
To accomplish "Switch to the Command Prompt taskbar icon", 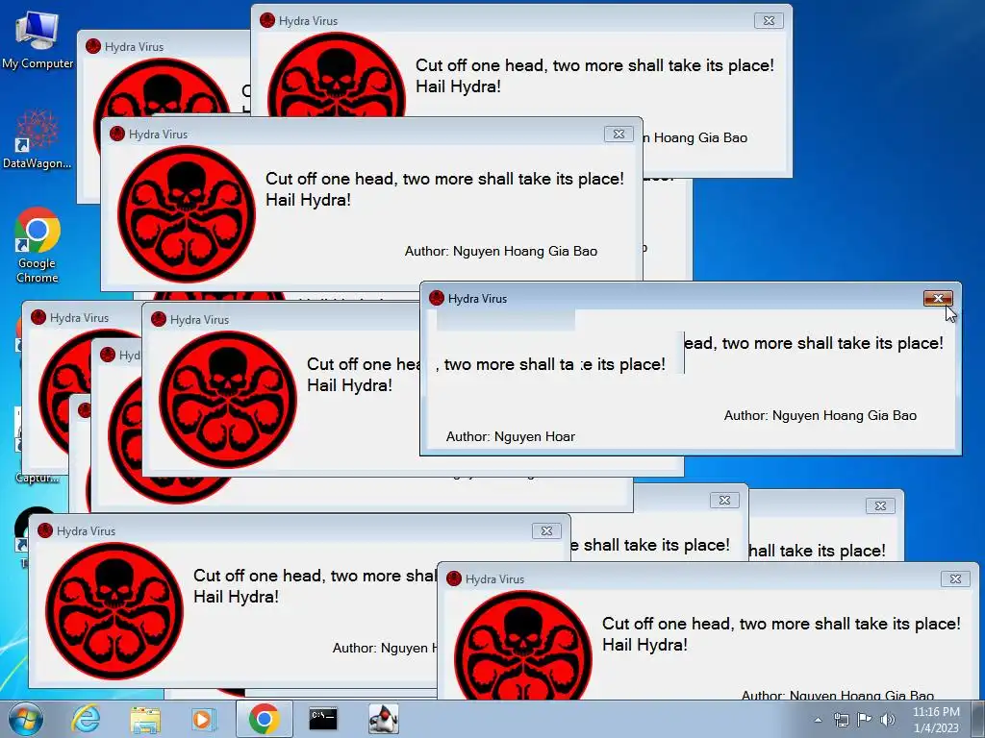I will [323, 719].
